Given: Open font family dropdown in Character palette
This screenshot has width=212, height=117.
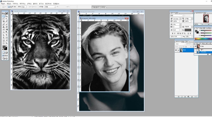Looking at the screenshot, I should (177, 16).
